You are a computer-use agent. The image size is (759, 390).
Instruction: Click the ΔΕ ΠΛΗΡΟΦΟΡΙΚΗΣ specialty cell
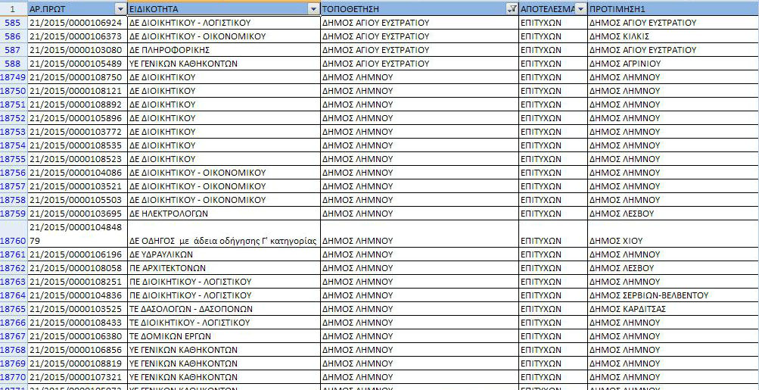[223, 50]
